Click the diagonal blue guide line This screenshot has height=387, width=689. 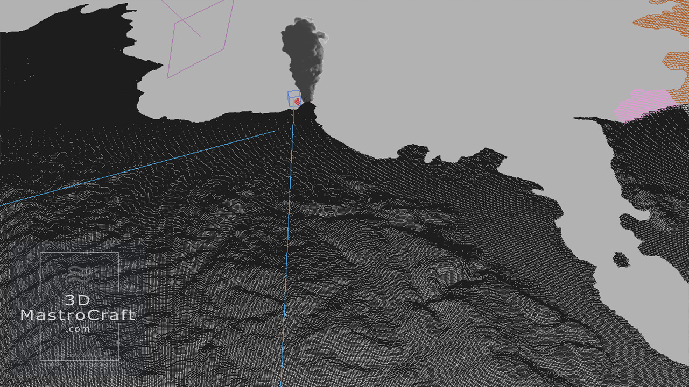click(135, 169)
